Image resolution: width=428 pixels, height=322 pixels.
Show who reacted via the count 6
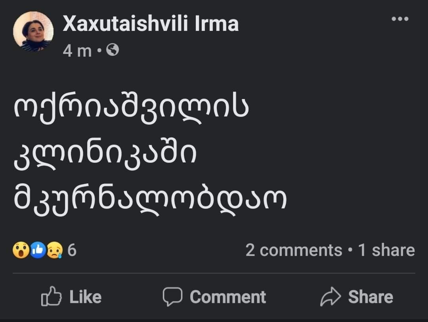72,250
